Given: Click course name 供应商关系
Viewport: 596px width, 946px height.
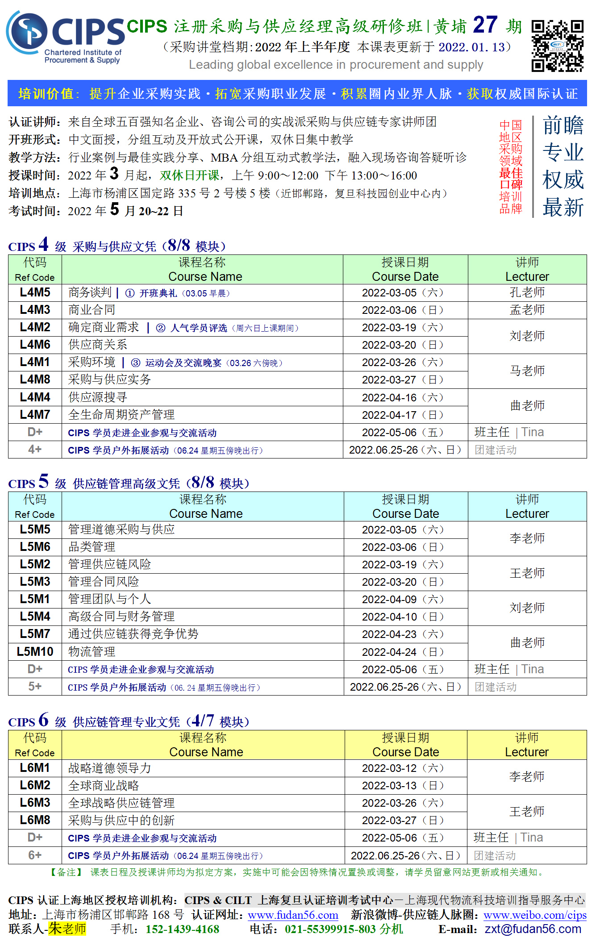Looking at the screenshot, I should click(x=98, y=345).
